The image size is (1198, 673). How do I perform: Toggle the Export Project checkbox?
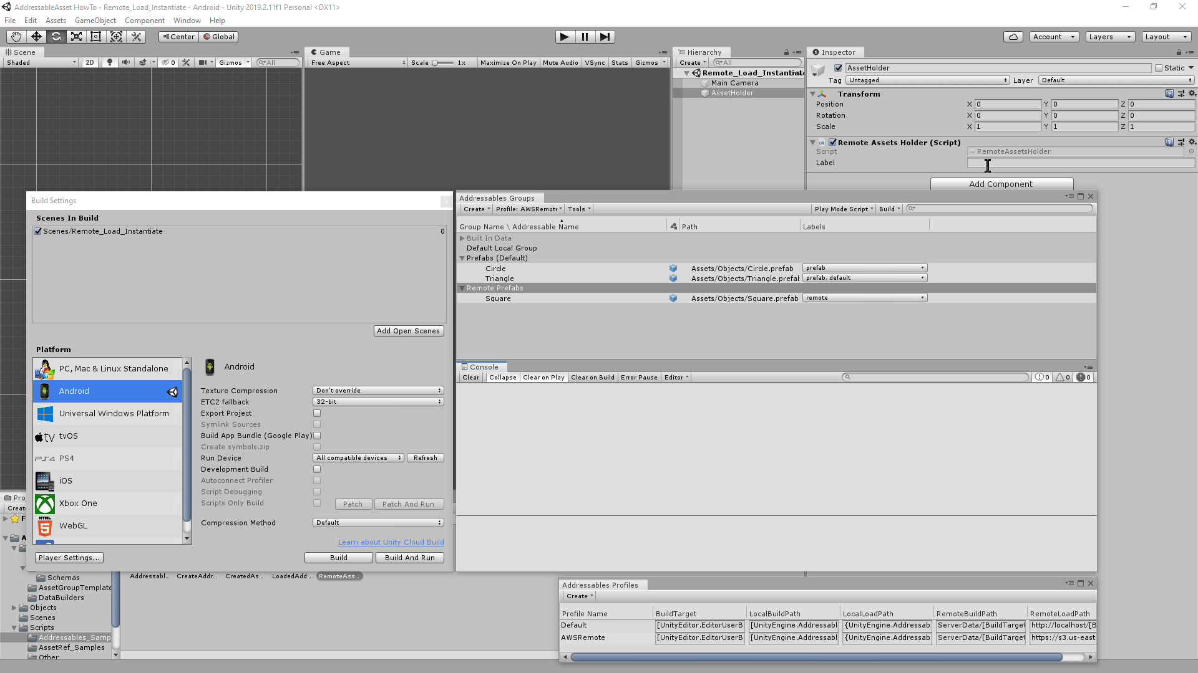[317, 413]
